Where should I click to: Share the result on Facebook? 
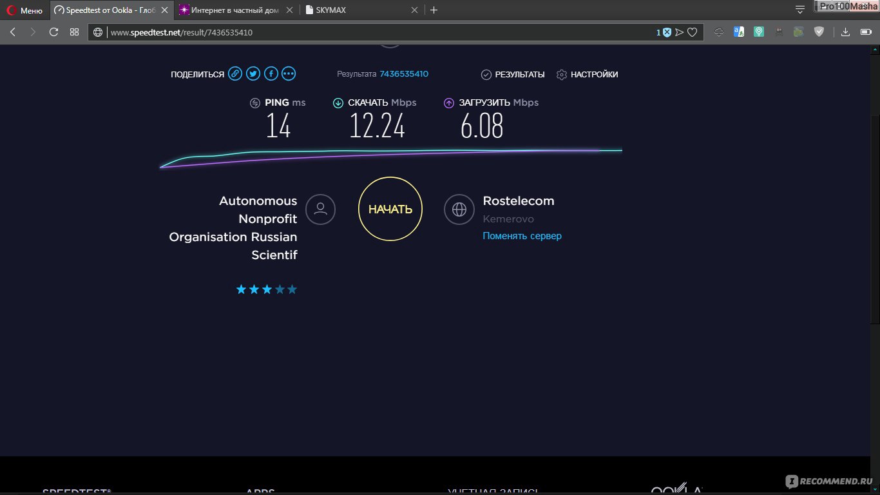pyautogui.click(x=271, y=74)
